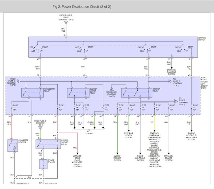The height and width of the screenshot is (189, 214).
Task: Click the 'ENGINE CONTROLS SYSTEM' label under BLK/WHT wire
Action: tap(140, 158)
